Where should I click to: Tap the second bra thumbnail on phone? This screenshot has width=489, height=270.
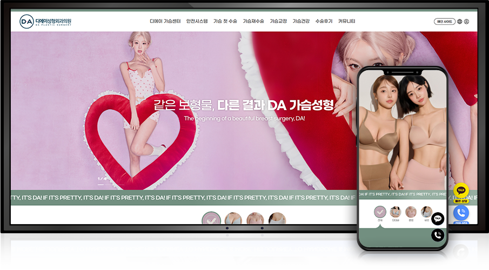(x=396, y=212)
